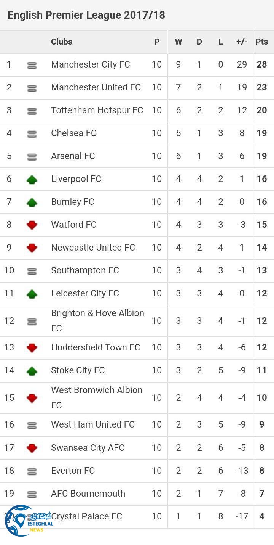Click red down arrow beside Swansea City AFC
The width and height of the screenshot is (274, 545).
pyautogui.click(x=32, y=448)
